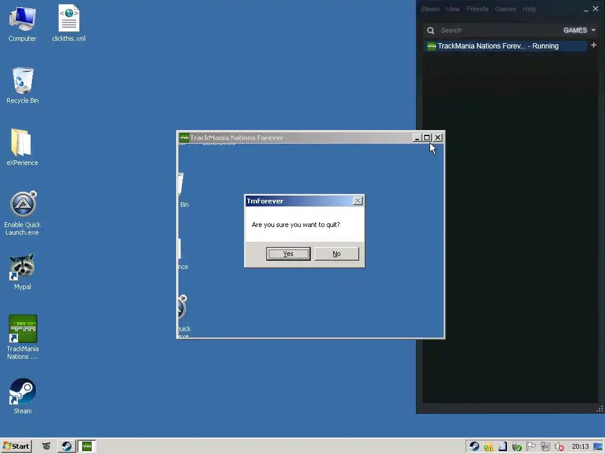Close the TmForever quit dialog

tap(358, 201)
